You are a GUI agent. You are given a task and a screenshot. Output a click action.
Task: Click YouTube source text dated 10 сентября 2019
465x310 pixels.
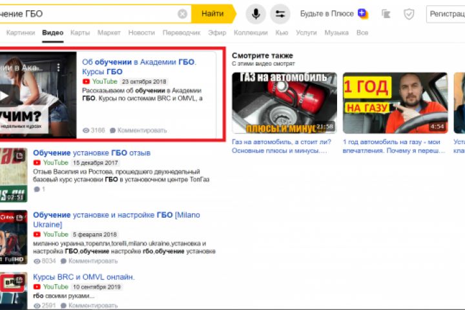tap(56, 287)
